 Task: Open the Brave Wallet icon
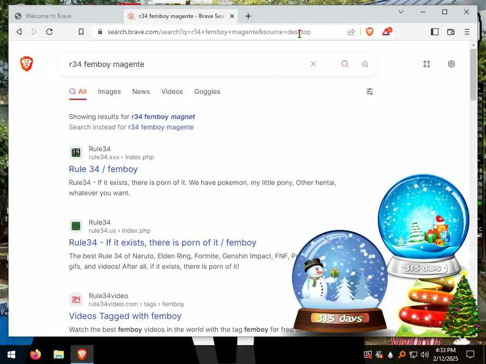[451, 32]
